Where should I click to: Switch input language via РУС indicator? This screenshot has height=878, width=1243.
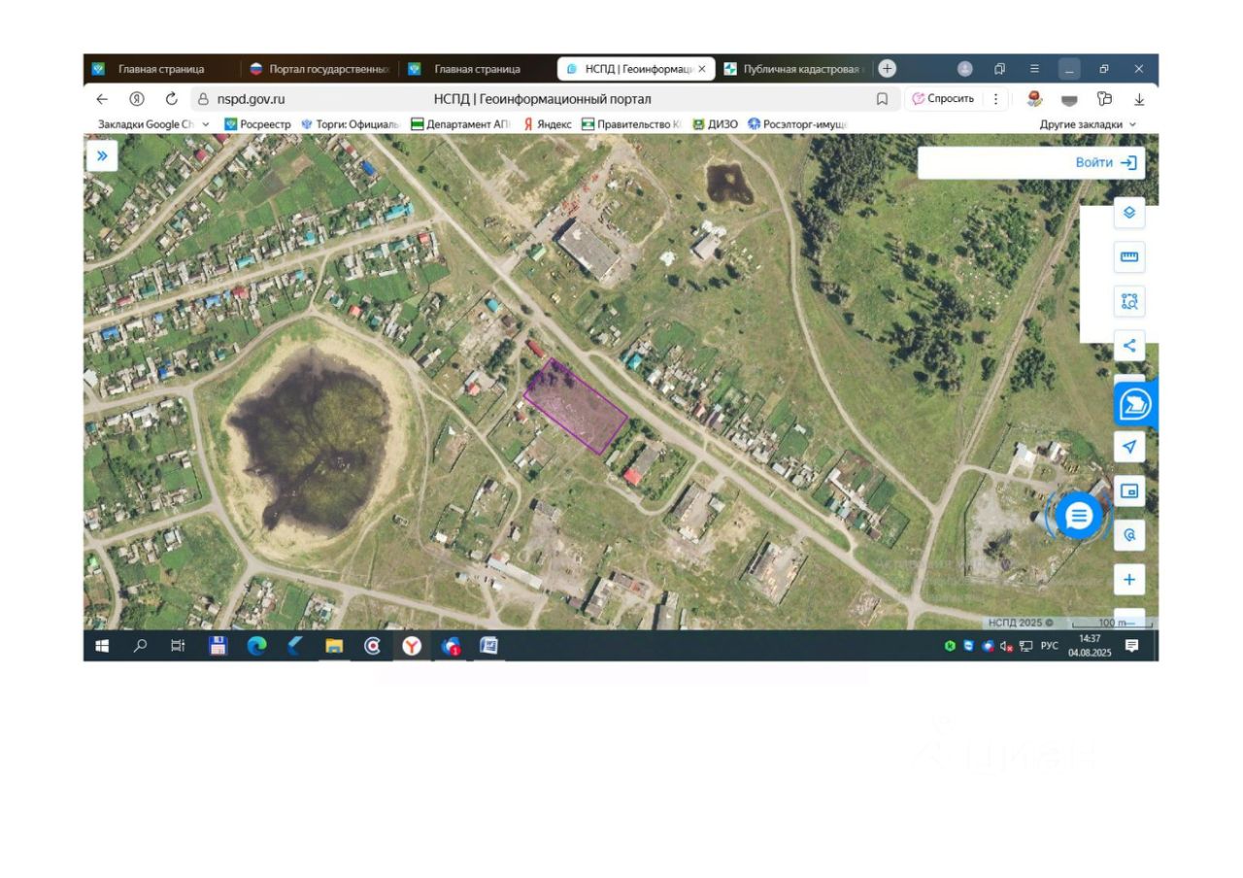1050,645
